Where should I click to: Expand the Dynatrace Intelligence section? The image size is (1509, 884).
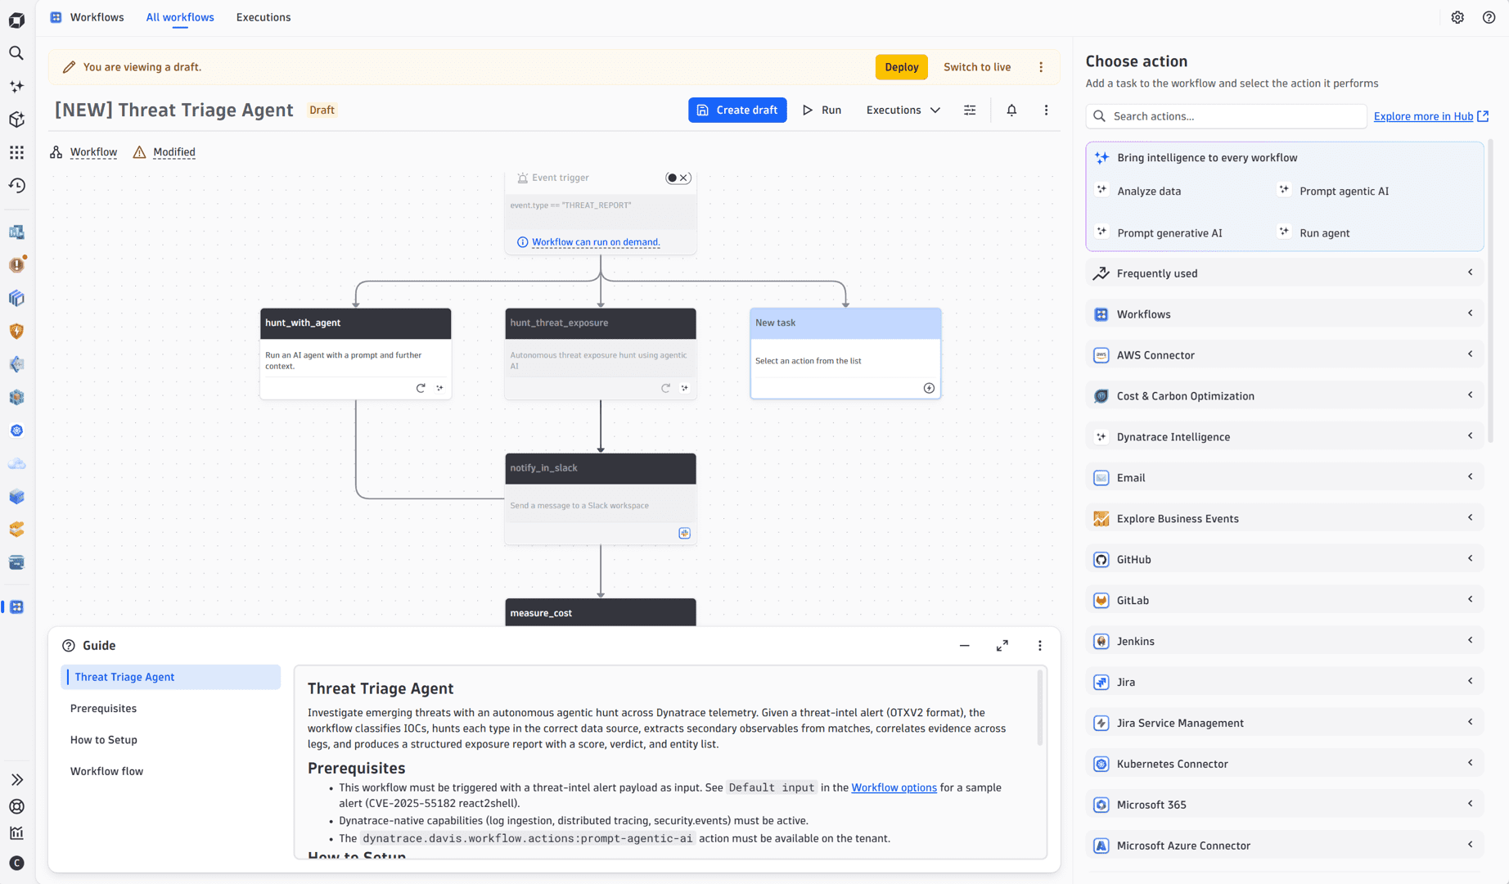[1284, 437]
